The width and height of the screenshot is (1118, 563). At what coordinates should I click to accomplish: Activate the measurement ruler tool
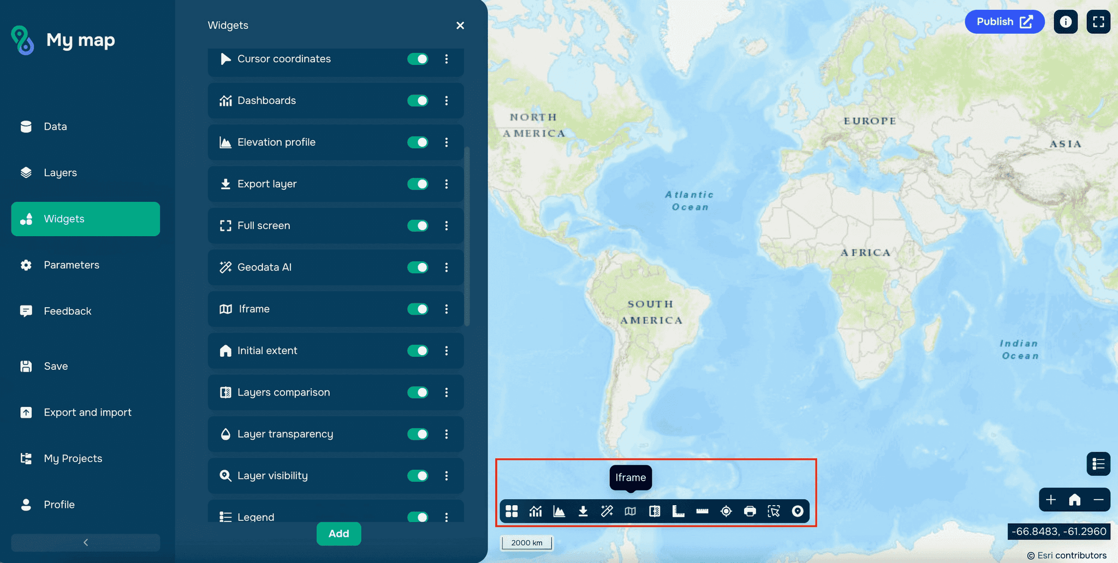[x=702, y=512]
